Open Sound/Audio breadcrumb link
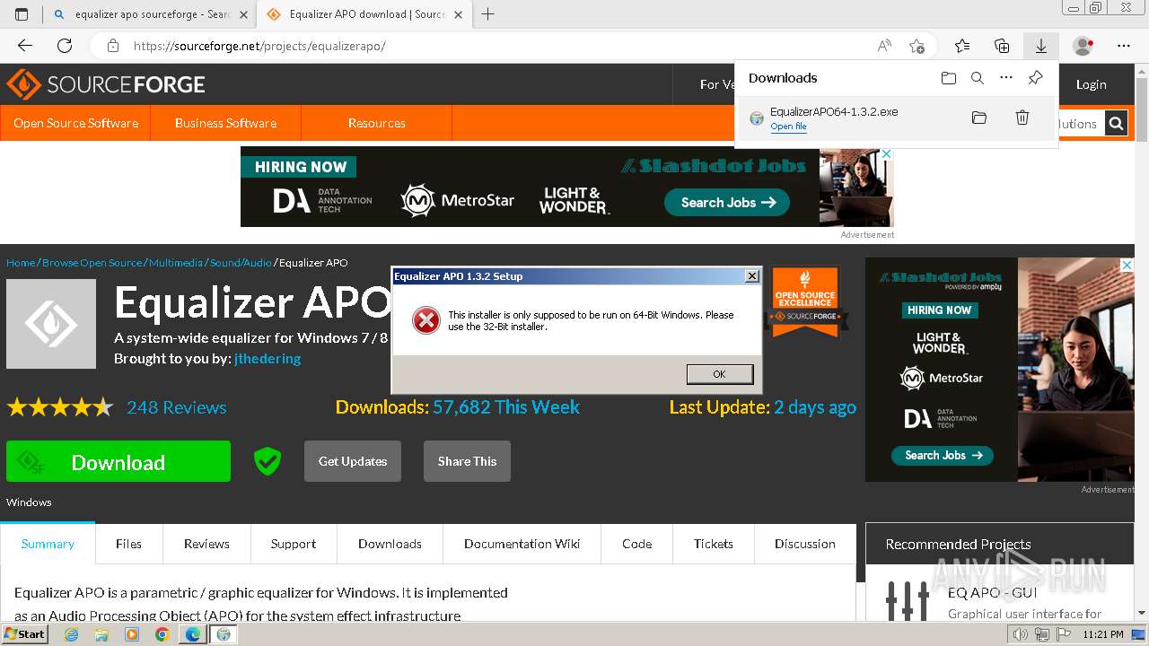This screenshot has height=646, width=1149. (241, 263)
